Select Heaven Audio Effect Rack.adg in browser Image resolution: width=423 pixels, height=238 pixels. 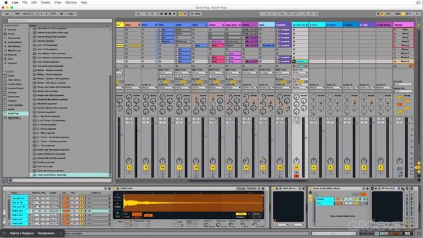tap(53, 32)
